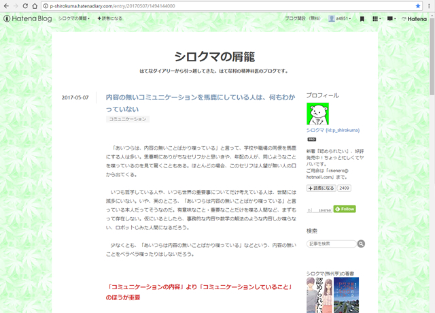Click the 記事を検索 search input field
435x313 pixels.
tap(331, 244)
